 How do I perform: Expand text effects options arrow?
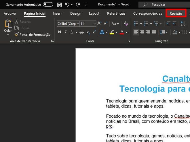click(106, 32)
